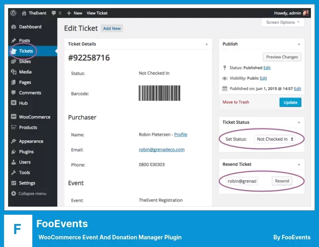319x247 pixels.
Task: Click TheEvent site name in admin bar
Action: [38, 13]
